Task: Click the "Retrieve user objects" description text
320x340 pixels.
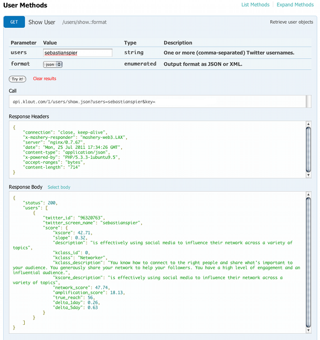Action: (x=291, y=22)
